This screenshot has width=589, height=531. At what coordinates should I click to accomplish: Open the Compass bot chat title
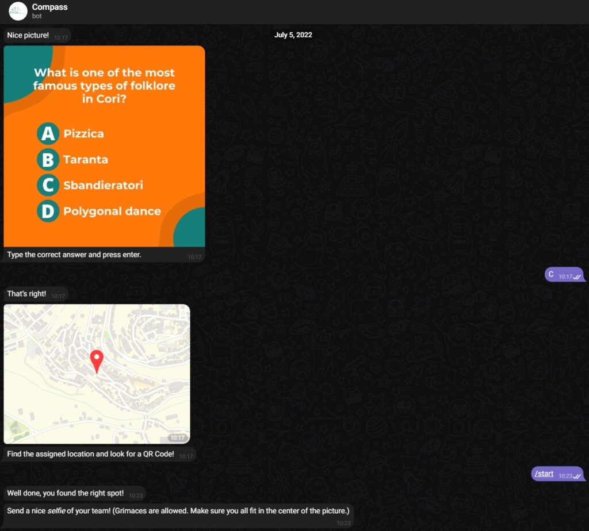click(x=49, y=7)
